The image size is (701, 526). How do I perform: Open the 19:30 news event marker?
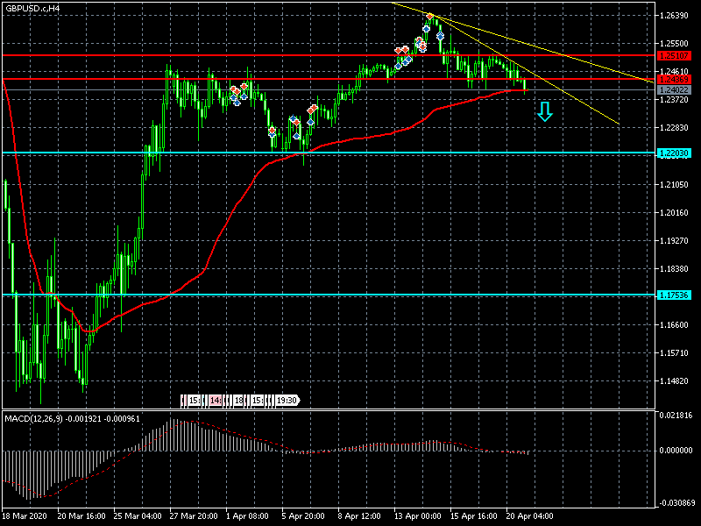tap(287, 401)
